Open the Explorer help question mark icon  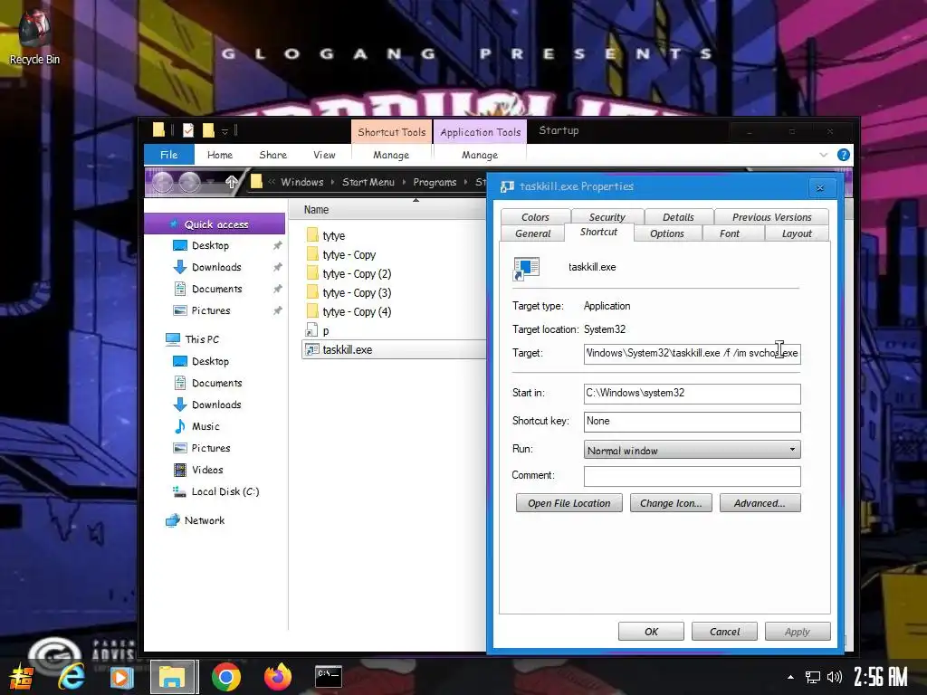(844, 155)
